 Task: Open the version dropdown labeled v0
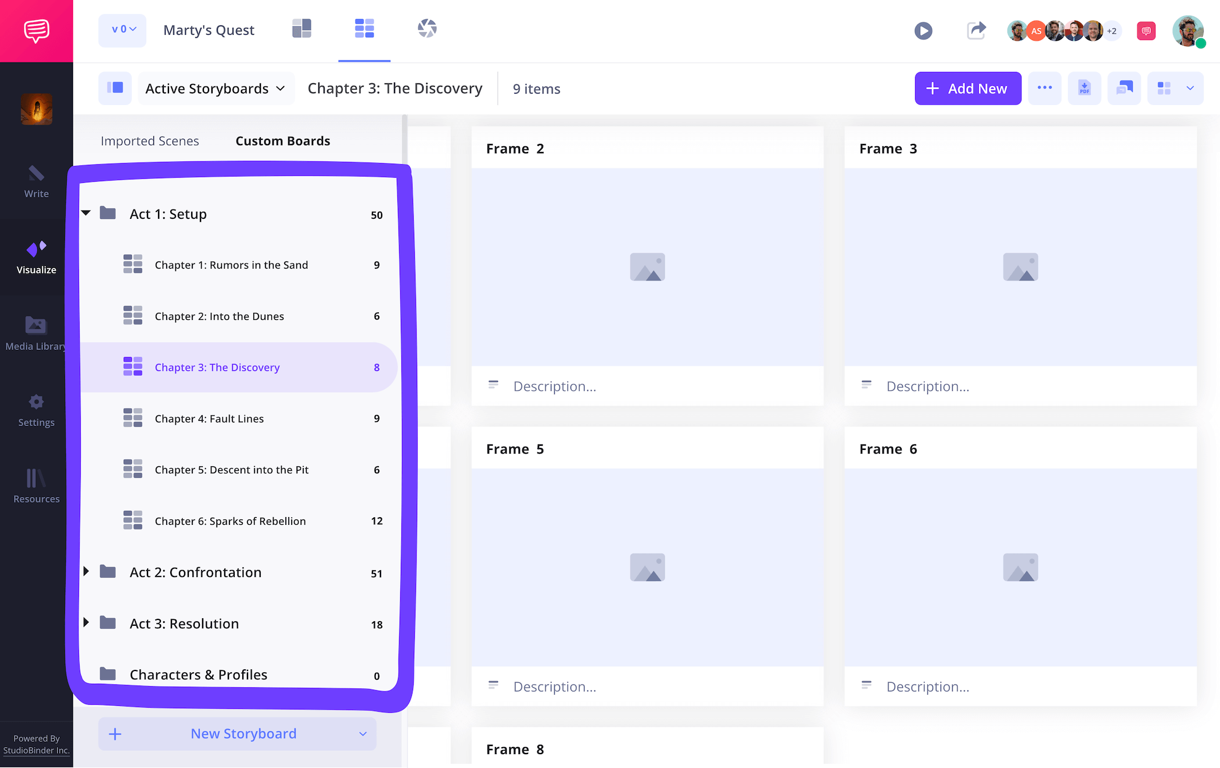tap(122, 30)
